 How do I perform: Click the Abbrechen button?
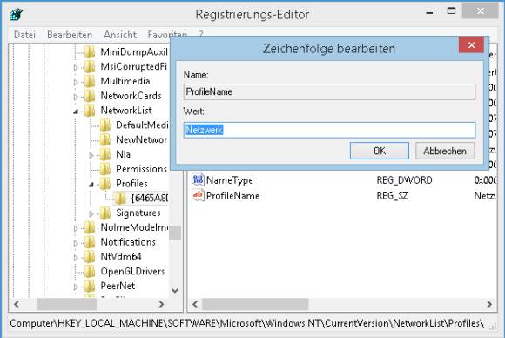click(x=445, y=151)
